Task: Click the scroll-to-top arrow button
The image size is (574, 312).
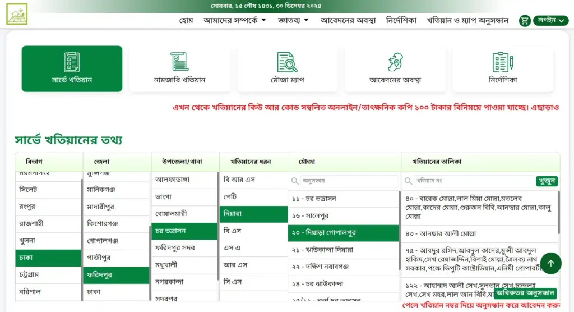Action: tap(550, 263)
